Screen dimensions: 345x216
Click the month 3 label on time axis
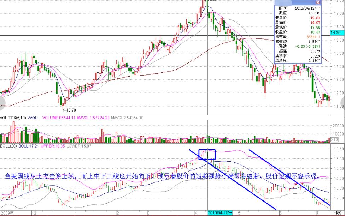149,213
